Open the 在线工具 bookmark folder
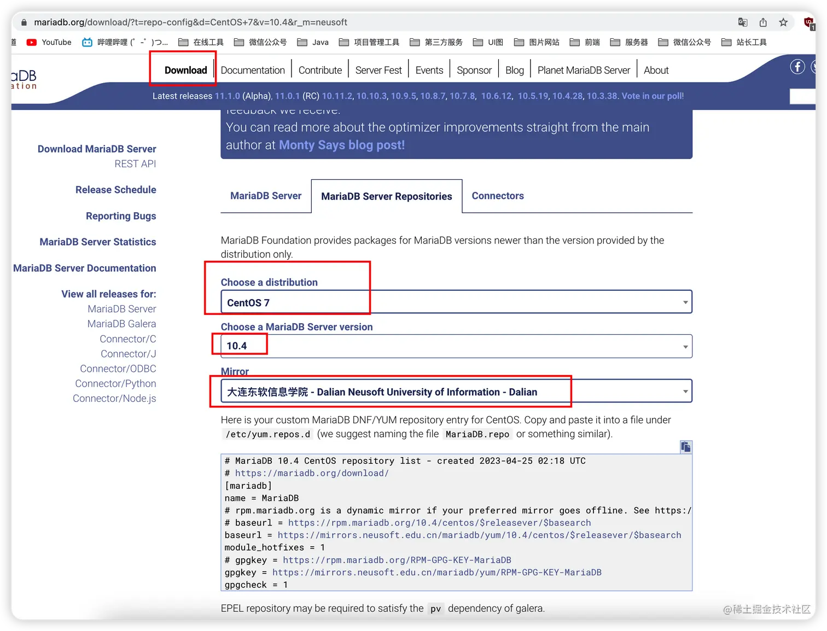This screenshot has width=827, height=631. pyautogui.click(x=201, y=42)
